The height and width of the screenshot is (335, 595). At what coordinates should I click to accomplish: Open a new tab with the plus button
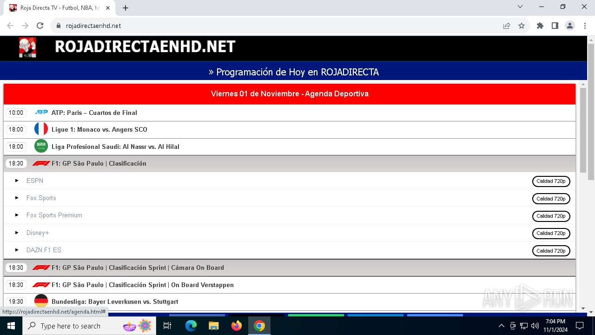coord(126,8)
